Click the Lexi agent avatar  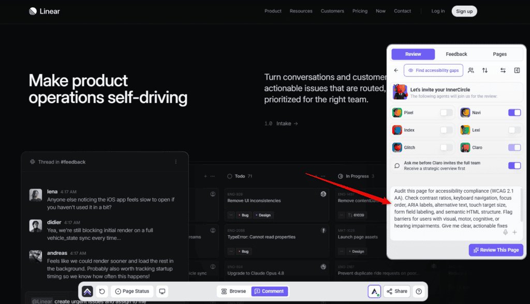[465, 130]
